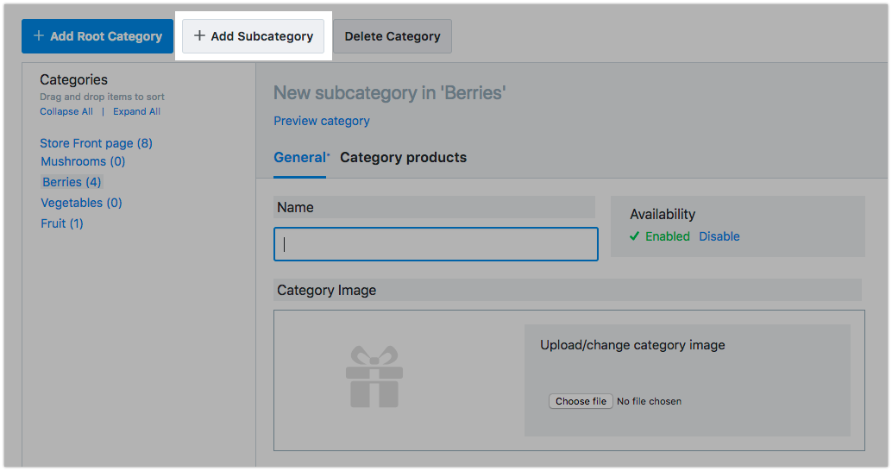Image resolution: width=892 pixels, height=471 pixels.
Task: Select the Store Front page (8) category
Action: (x=96, y=143)
